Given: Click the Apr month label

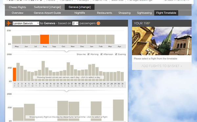Looking at the screenshot, I should [120, 47].
